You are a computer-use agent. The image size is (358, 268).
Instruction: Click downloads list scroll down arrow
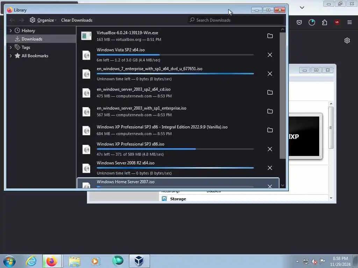[x=282, y=186]
